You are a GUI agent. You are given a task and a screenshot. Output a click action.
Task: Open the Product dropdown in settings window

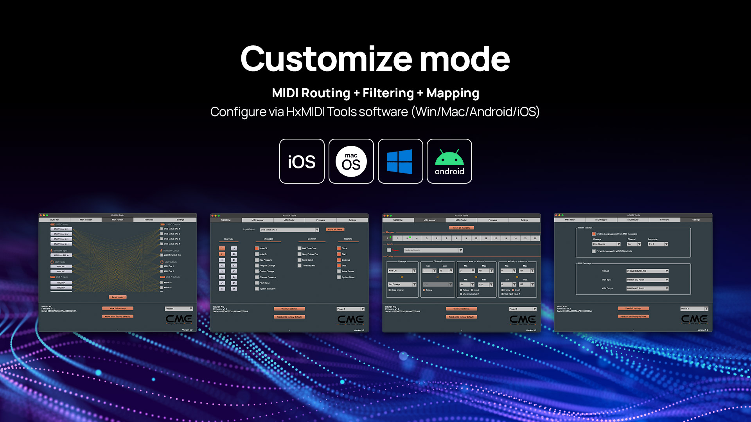[x=647, y=271]
